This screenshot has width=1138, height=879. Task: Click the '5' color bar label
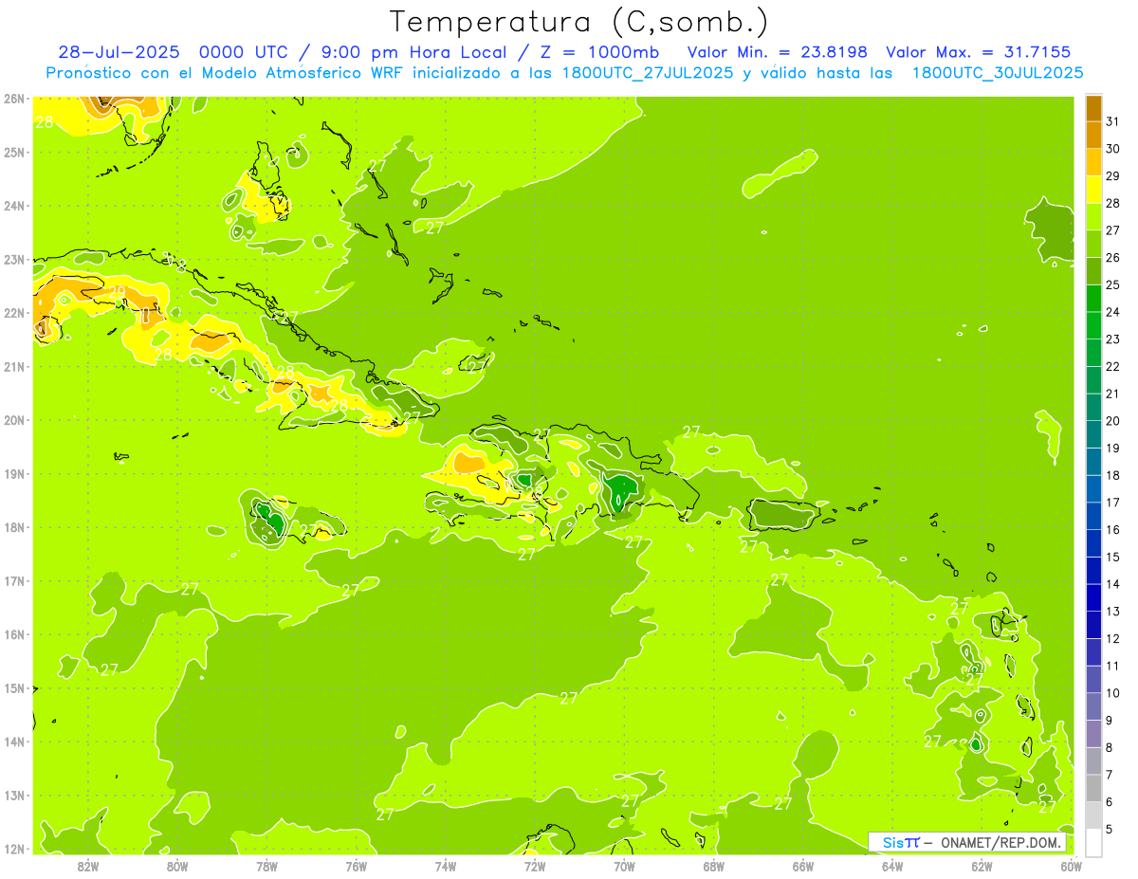click(x=1110, y=830)
